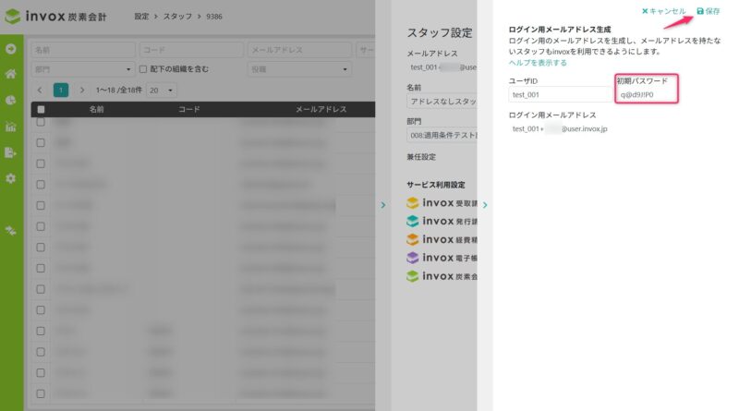The width and height of the screenshot is (739, 411).
Task: Open the 役職 filter dropdown
Action: coord(299,69)
